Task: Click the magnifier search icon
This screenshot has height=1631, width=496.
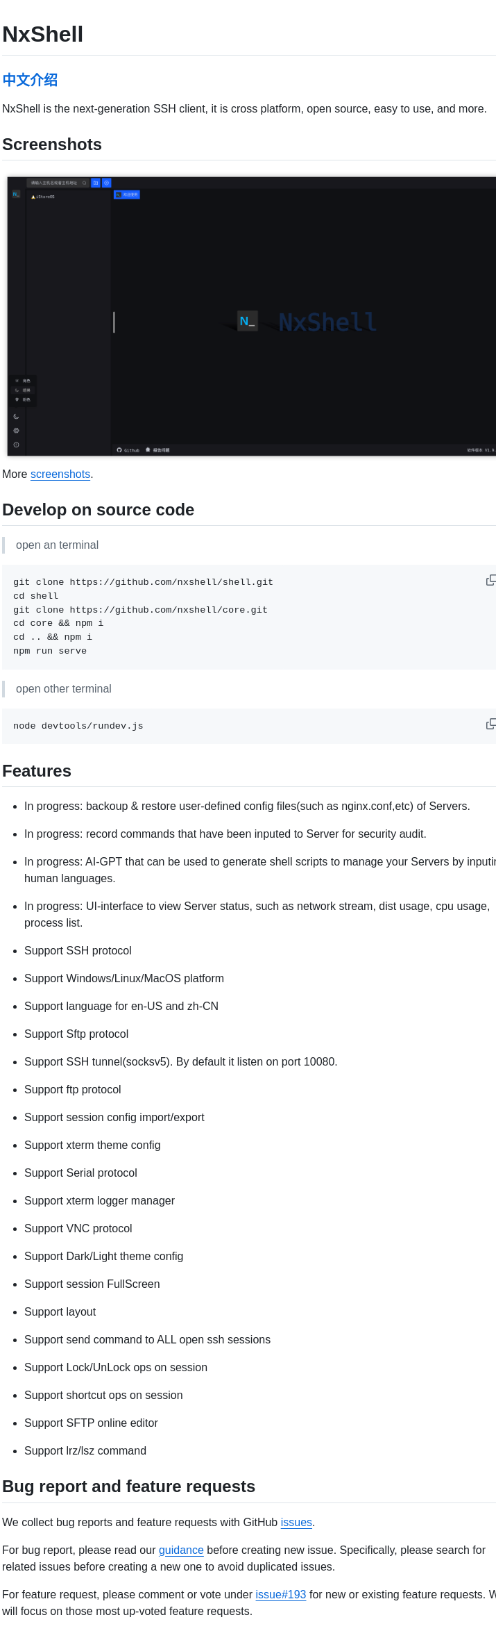Action: [x=85, y=183]
